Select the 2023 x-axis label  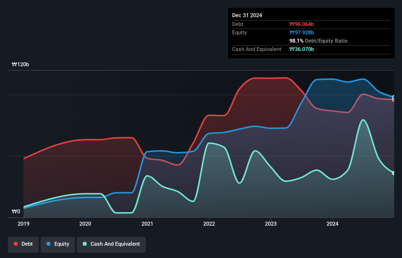271,224
